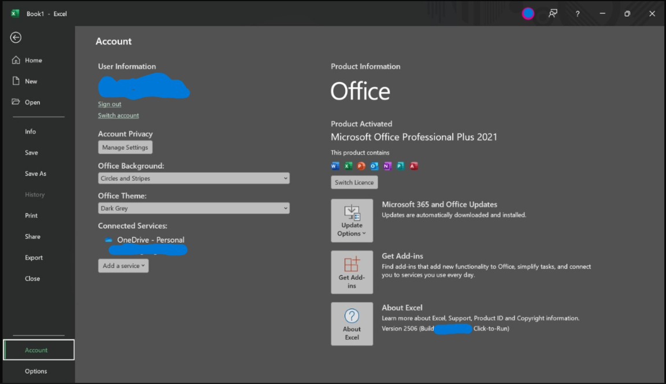666x384 pixels.
Task: Click the OneDrive cloud icon
Action: [x=109, y=240]
